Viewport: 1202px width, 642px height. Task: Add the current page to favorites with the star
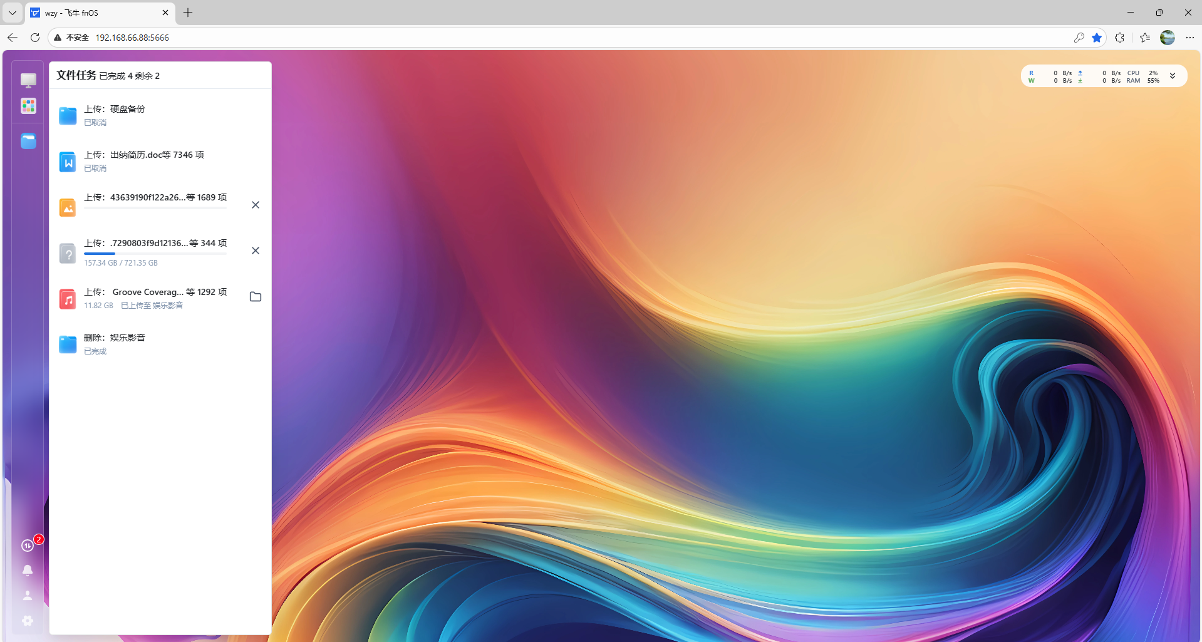tap(1097, 38)
